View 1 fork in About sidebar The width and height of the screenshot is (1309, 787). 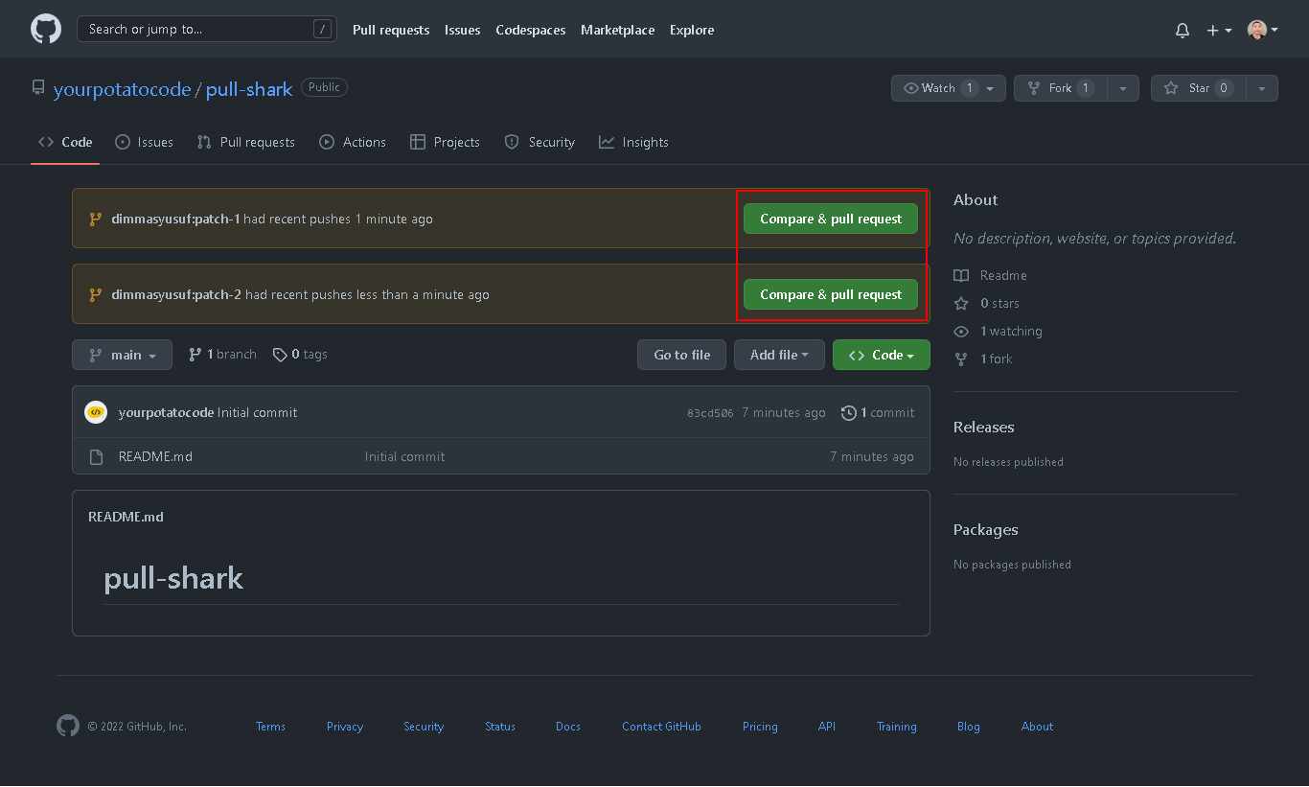[x=983, y=359]
